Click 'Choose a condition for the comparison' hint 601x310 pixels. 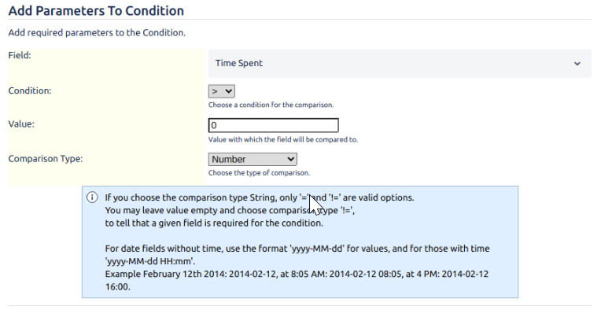click(x=271, y=105)
